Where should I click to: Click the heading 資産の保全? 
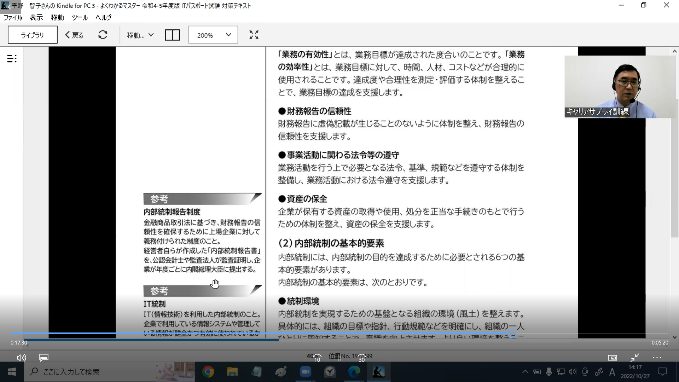click(x=307, y=199)
